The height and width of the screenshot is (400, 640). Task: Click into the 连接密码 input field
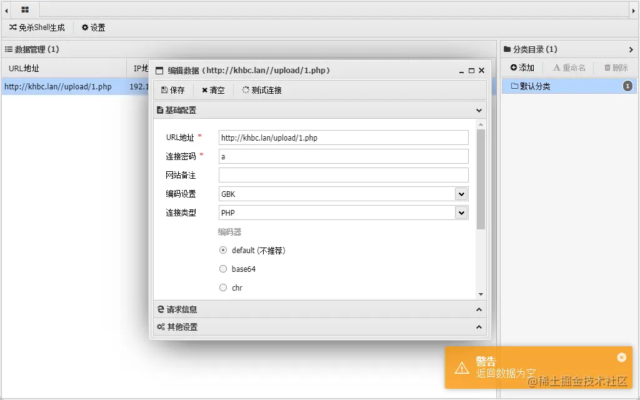click(x=343, y=156)
